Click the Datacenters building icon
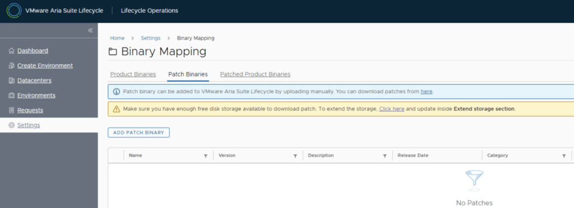 11,81
